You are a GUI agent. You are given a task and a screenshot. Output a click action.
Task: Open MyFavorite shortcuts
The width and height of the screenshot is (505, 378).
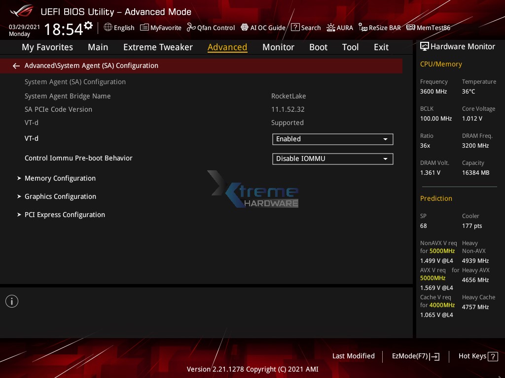coord(161,28)
